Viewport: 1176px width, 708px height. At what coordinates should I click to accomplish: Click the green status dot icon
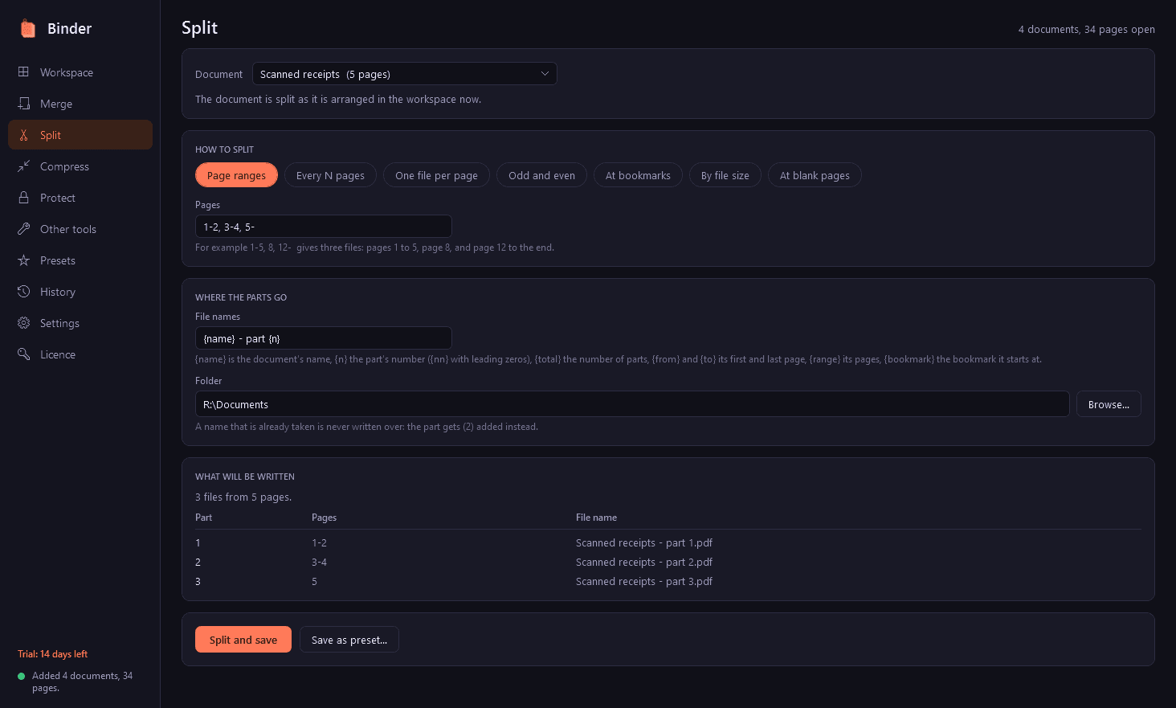click(22, 676)
